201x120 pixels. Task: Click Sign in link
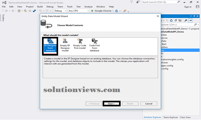pyautogui.click(x=188, y=7)
